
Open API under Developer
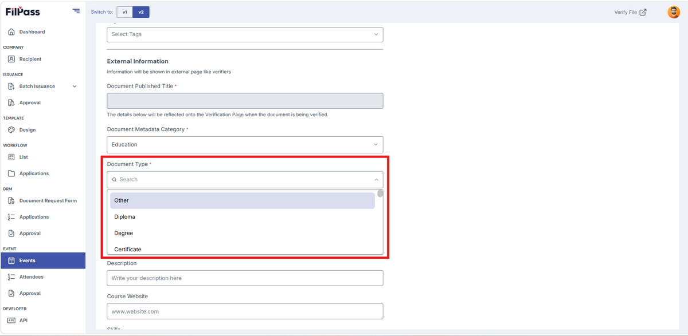tap(24, 321)
